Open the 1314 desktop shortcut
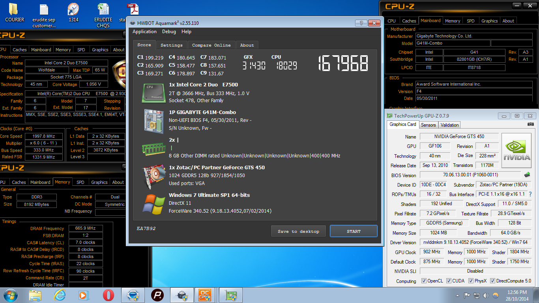Viewport: 539px width, 303px height. [x=73, y=12]
